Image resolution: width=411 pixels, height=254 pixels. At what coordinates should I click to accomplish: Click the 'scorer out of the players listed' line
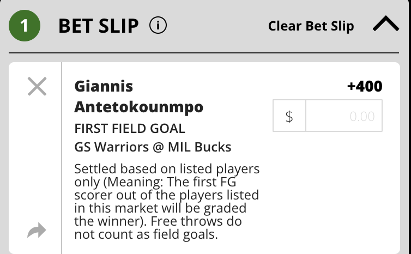pos(166,195)
